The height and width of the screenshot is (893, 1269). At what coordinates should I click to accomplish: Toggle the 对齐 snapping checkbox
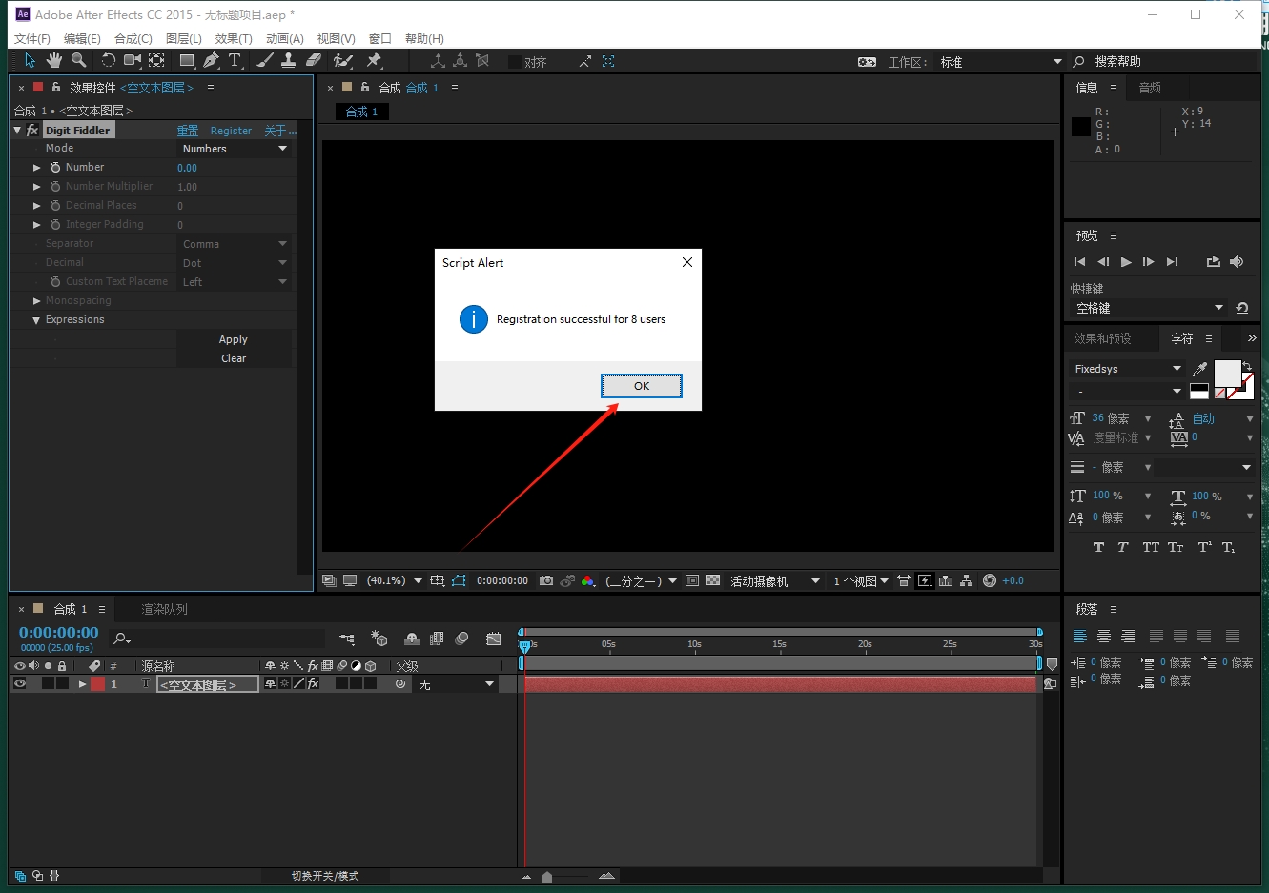click(515, 62)
